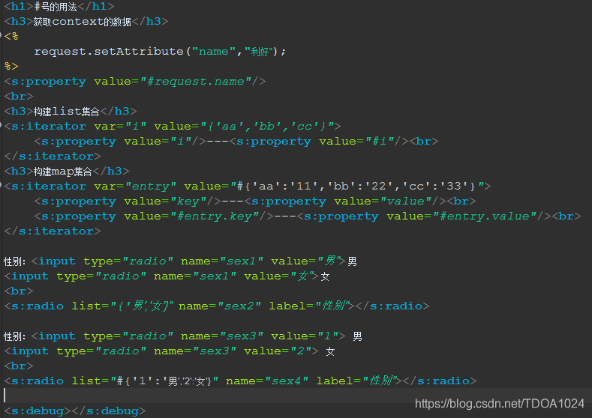Image resolution: width=592 pixels, height=418 pixels.
Task: Click the list value "{'aa','bb','cc'}"
Action: (x=267, y=127)
